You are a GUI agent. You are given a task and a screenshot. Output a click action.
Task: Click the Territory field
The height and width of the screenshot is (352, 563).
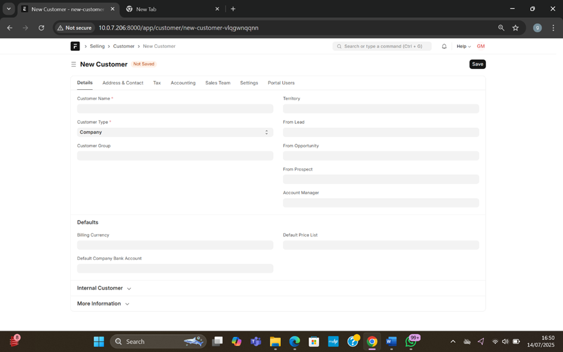tap(381, 109)
